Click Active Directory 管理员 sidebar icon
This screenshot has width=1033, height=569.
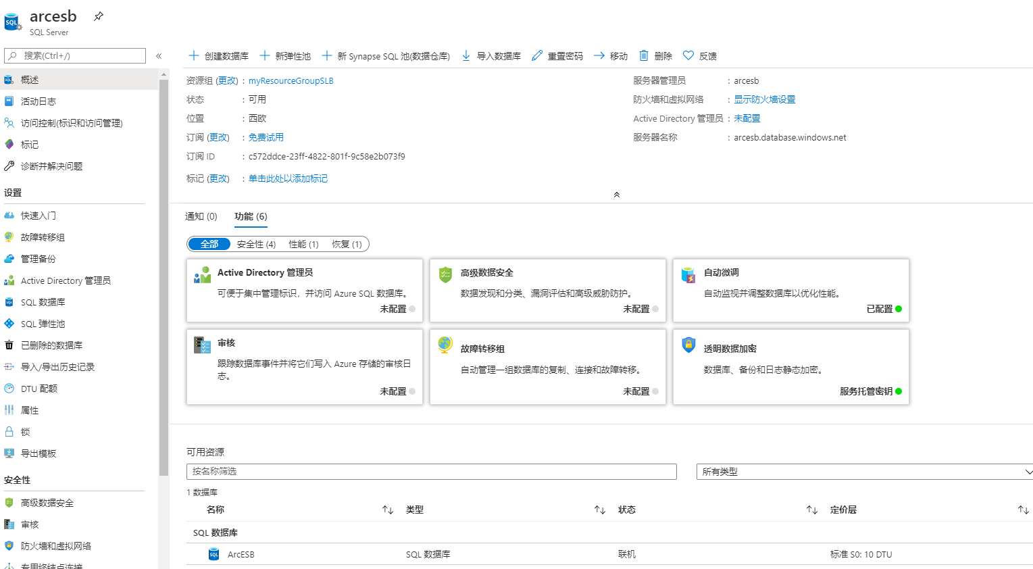coord(9,280)
